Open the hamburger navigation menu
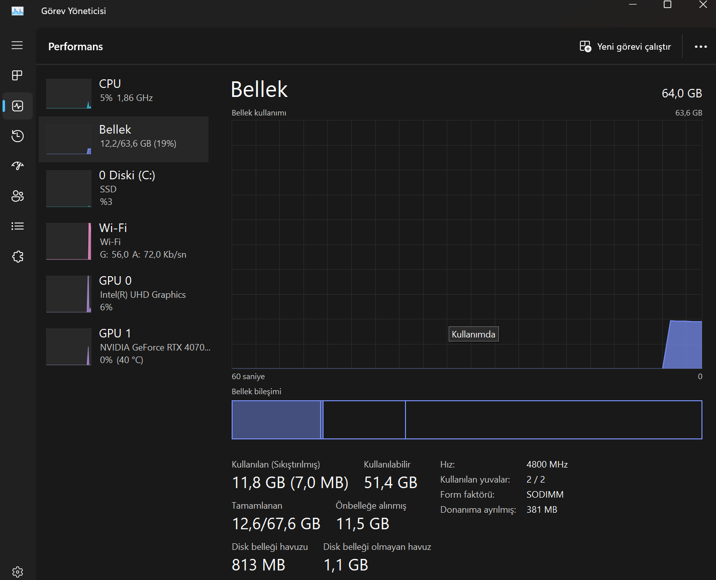The height and width of the screenshot is (580, 716). [x=17, y=45]
